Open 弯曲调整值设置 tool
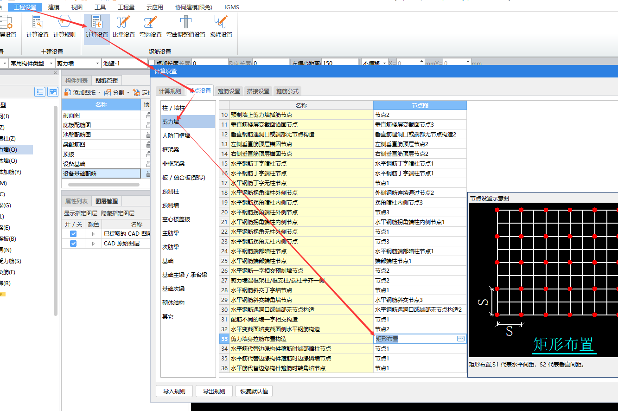This screenshot has width=618, height=411. [185, 26]
